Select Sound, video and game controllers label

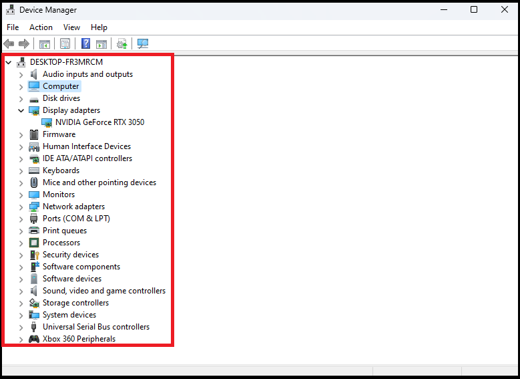pos(104,291)
